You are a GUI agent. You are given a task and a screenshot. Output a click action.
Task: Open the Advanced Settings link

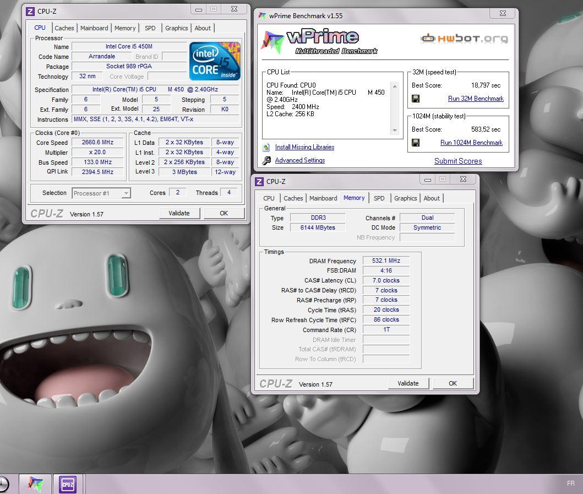(x=299, y=160)
